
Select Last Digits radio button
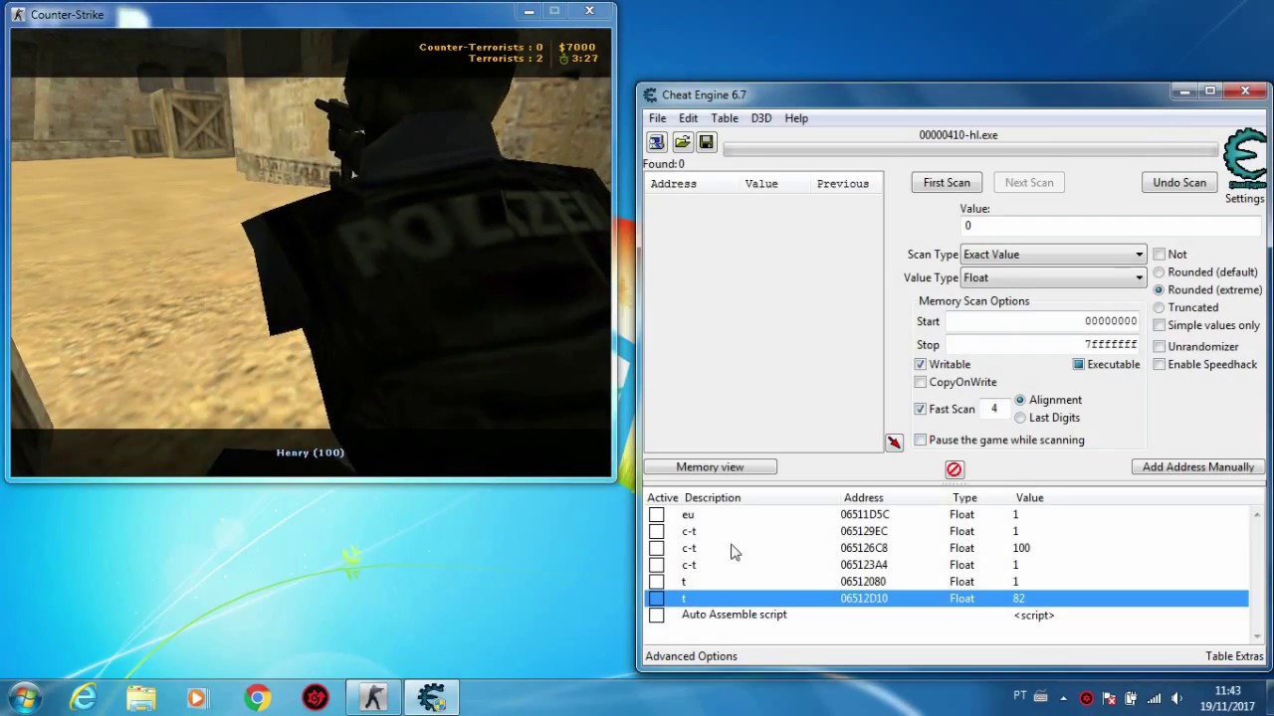[1020, 418]
